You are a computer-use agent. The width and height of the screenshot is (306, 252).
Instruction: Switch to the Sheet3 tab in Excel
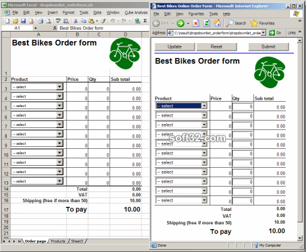77,241
